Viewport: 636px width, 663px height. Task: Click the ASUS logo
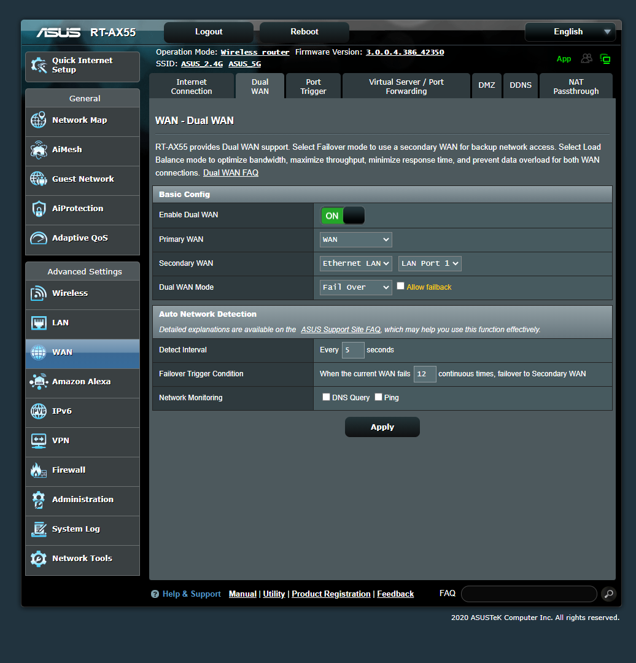(58, 33)
